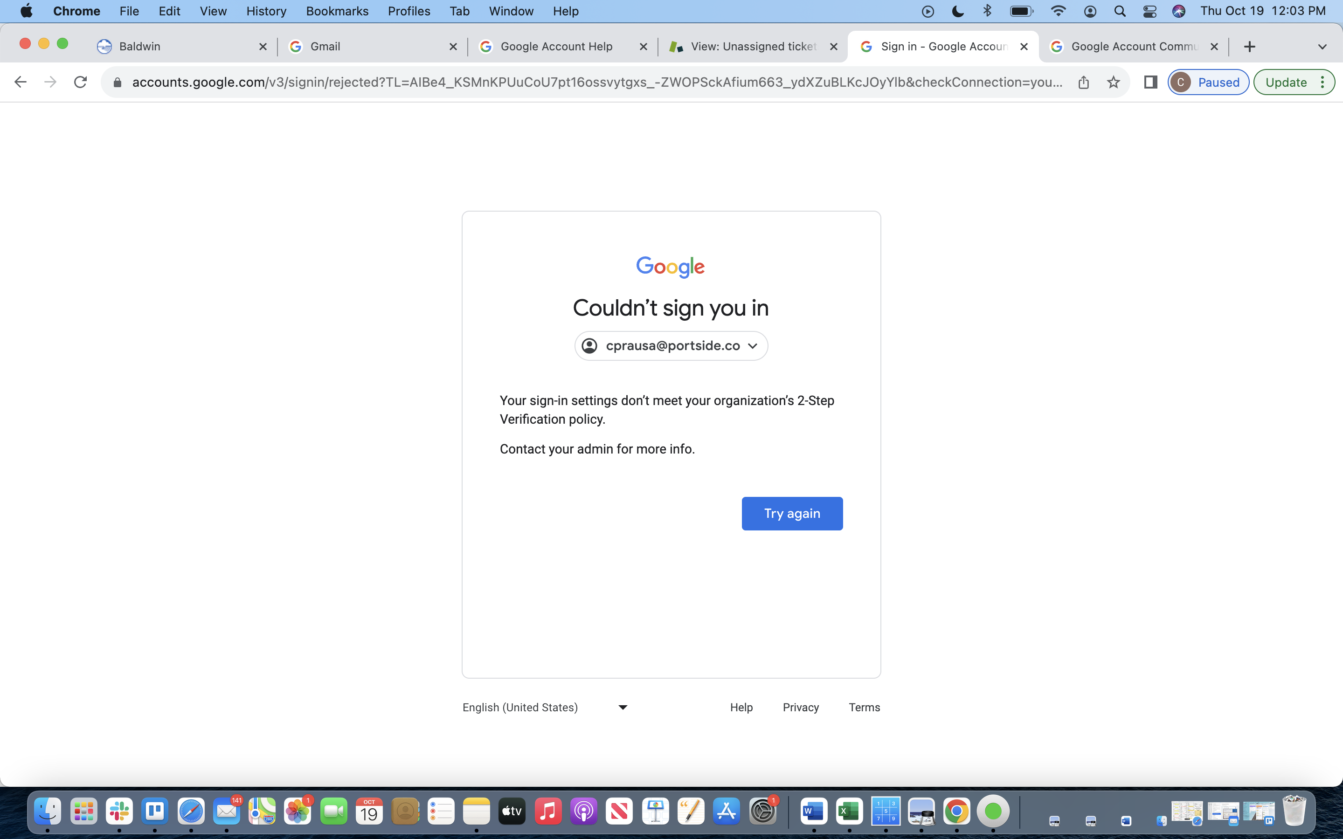Toggle Focus moon icon in menu bar

tap(957, 11)
